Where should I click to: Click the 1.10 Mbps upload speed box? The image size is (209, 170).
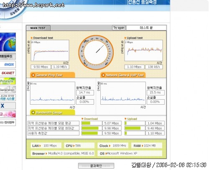[134, 67]
